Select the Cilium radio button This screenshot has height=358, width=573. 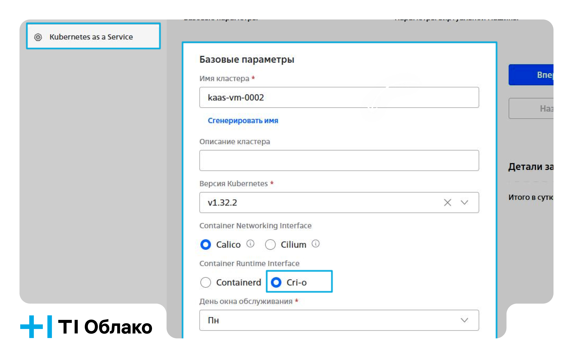(270, 245)
